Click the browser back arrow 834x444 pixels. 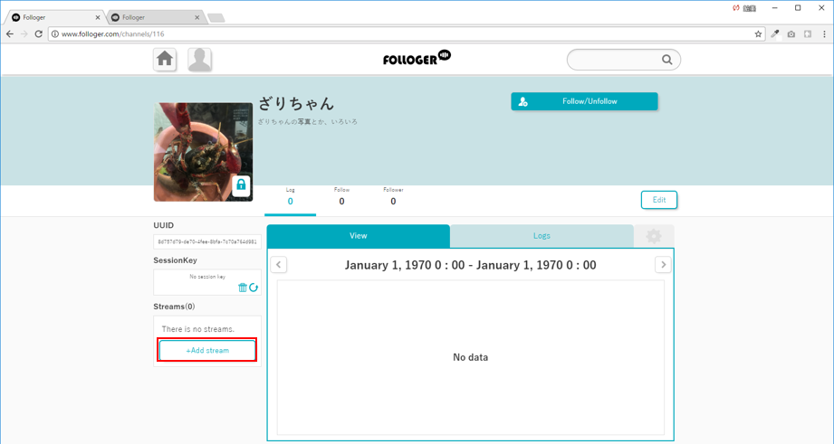tap(10, 34)
